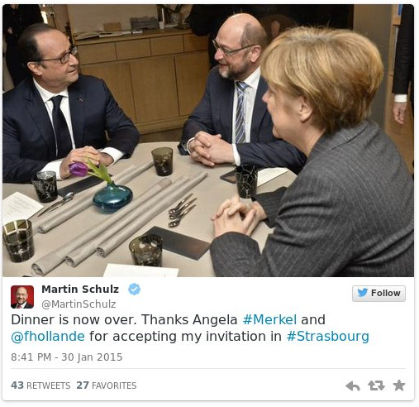Enlarge the dinner table photo
Screen dimensions: 419x407
208,141
